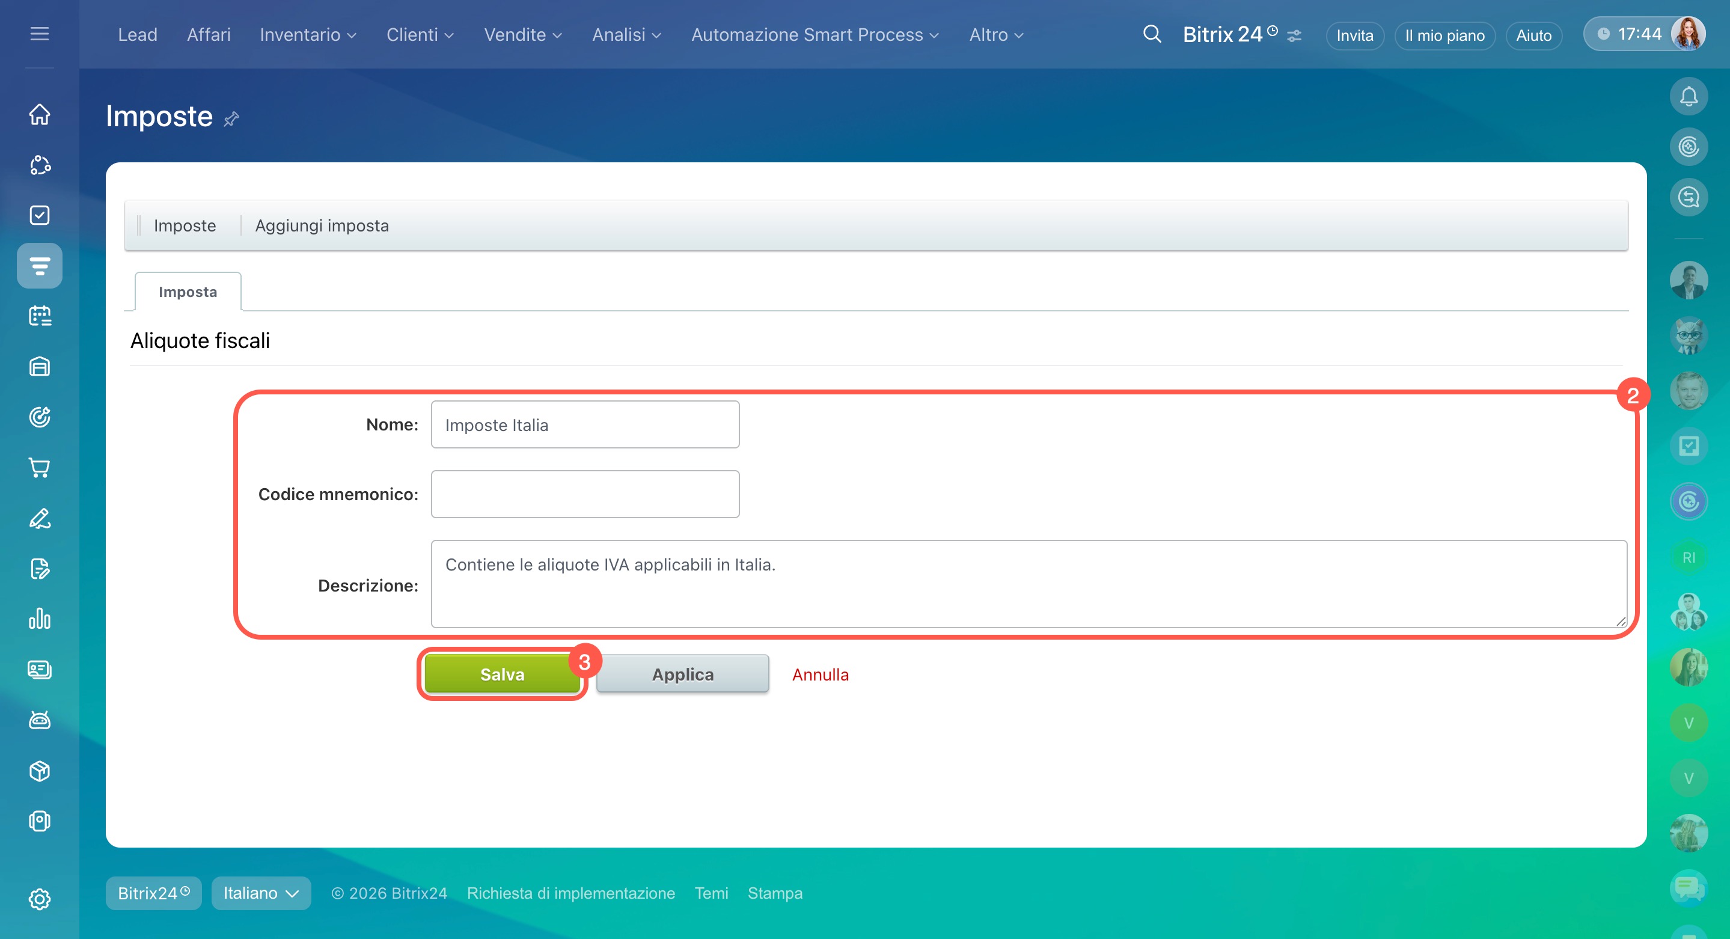Open the Italiano language selector
Screen dimensions: 1730x939
click(260, 893)
